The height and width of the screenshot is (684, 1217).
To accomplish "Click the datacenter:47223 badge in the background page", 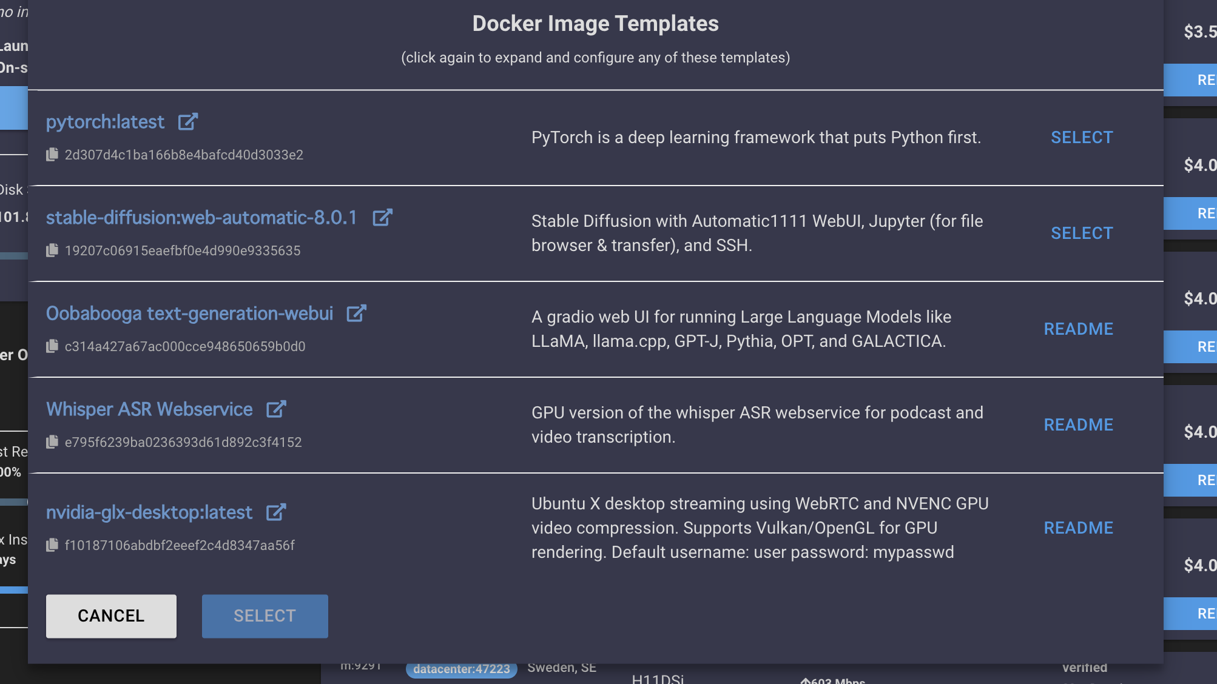I will pyautogui.click(x=462, y=669).
